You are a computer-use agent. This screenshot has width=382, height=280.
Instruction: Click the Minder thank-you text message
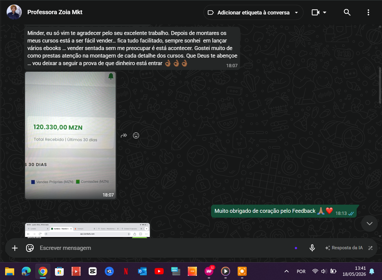[x=132, y=48]
